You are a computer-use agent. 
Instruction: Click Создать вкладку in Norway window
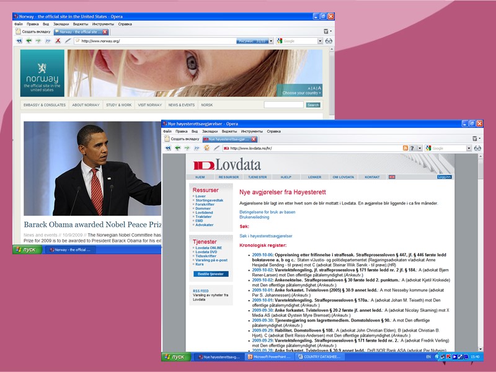pos(33,32)
